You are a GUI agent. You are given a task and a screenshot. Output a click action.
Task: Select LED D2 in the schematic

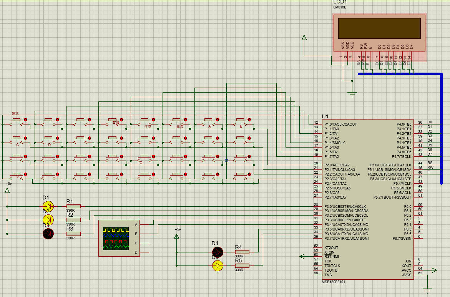pyautogui.click(x=48, y=220)
